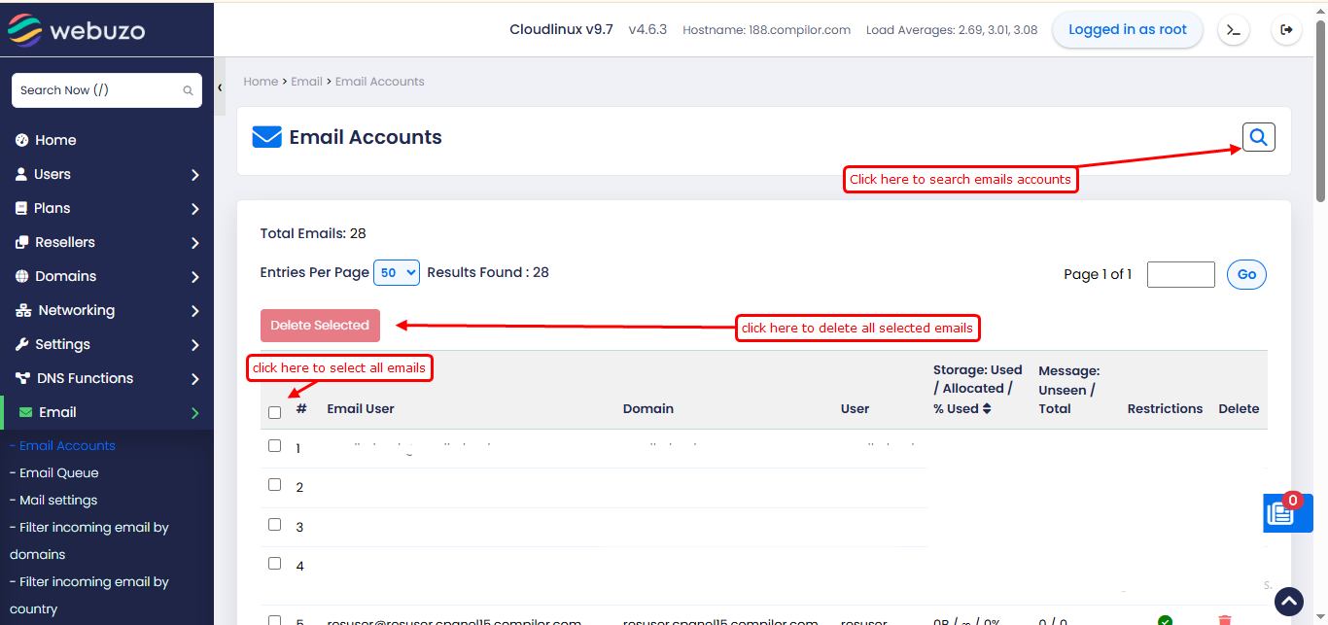
Task: Click the page number input field
Action: click(1180, 275)
